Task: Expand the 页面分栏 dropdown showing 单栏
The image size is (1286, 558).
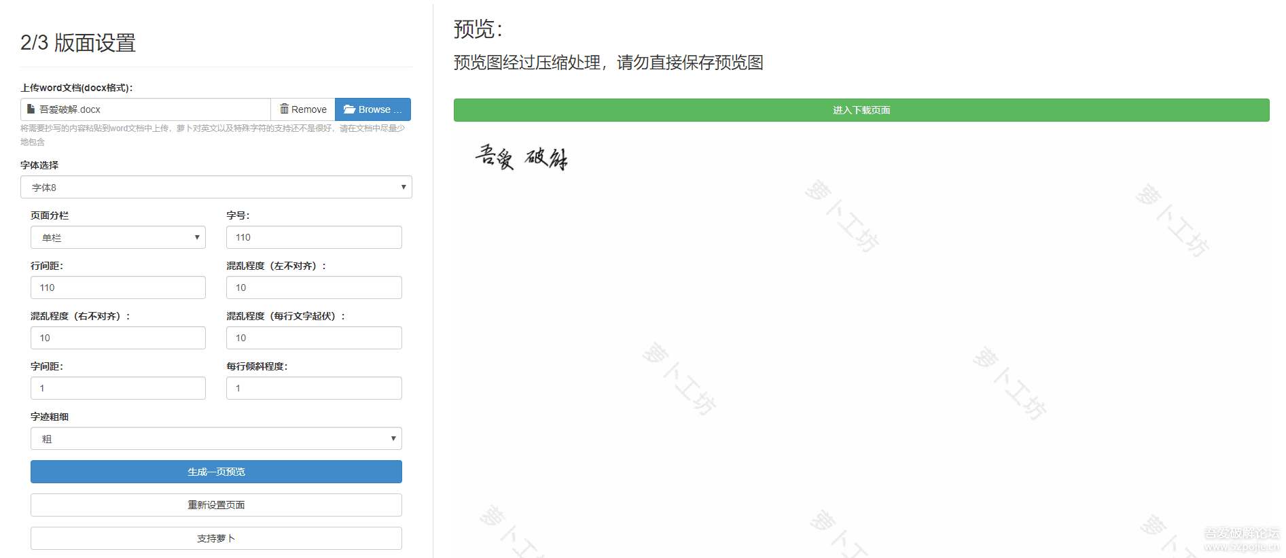Action: point(118,238)
